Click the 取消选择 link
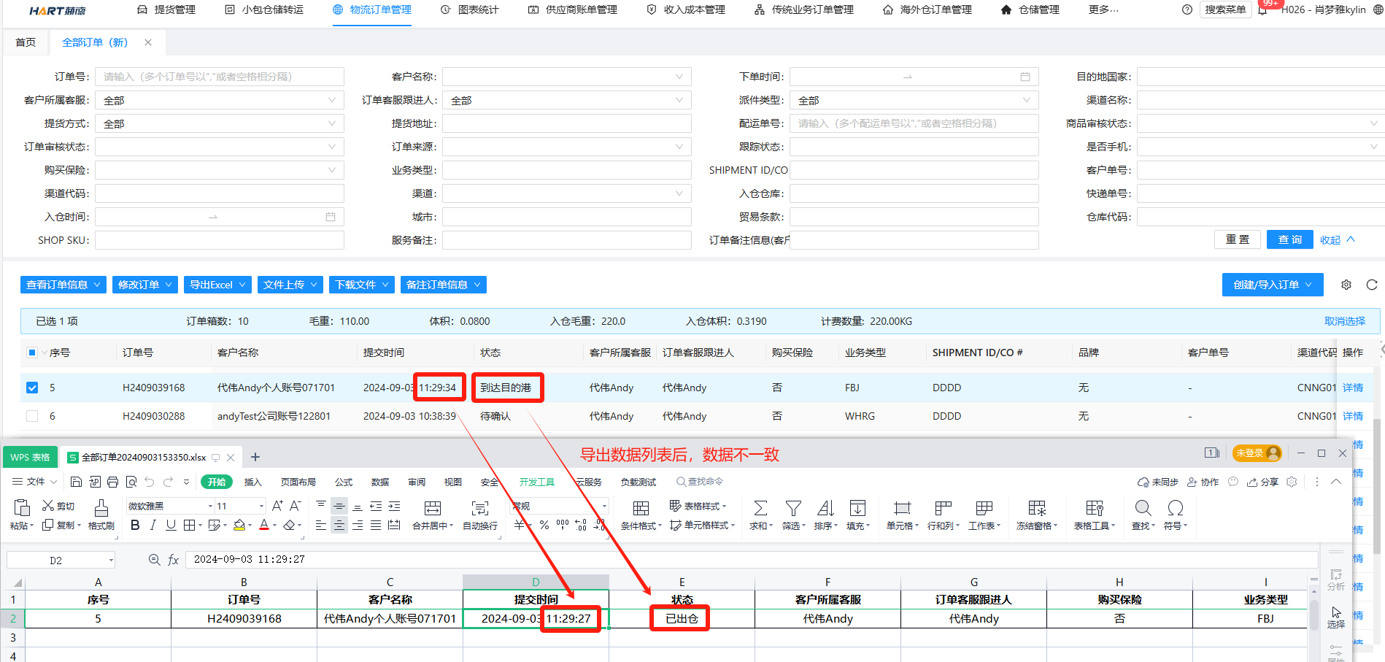The height and width of the screenshot is (662, 1385). click(x=1344, y=321)
